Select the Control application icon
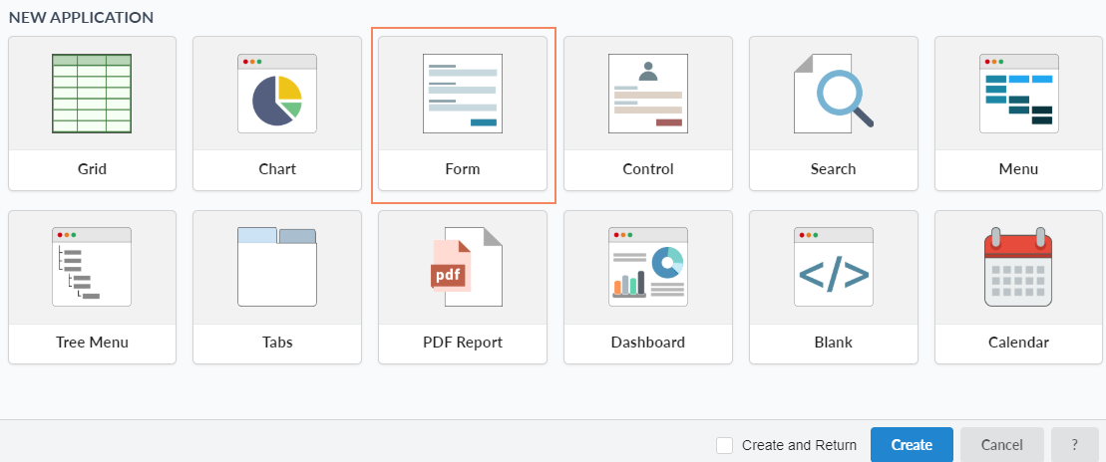 (648, 94)
